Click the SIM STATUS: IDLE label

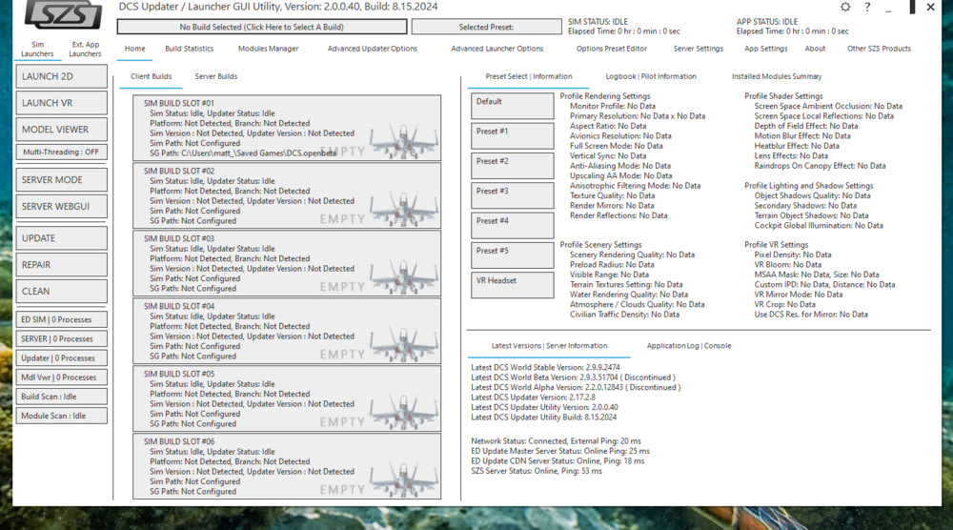598,22
